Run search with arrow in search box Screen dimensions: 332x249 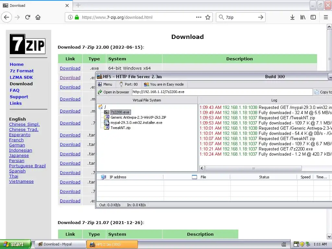pos(261,17)
